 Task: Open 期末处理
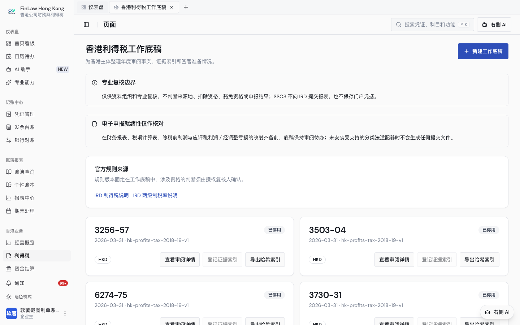(x=37, y=211)
